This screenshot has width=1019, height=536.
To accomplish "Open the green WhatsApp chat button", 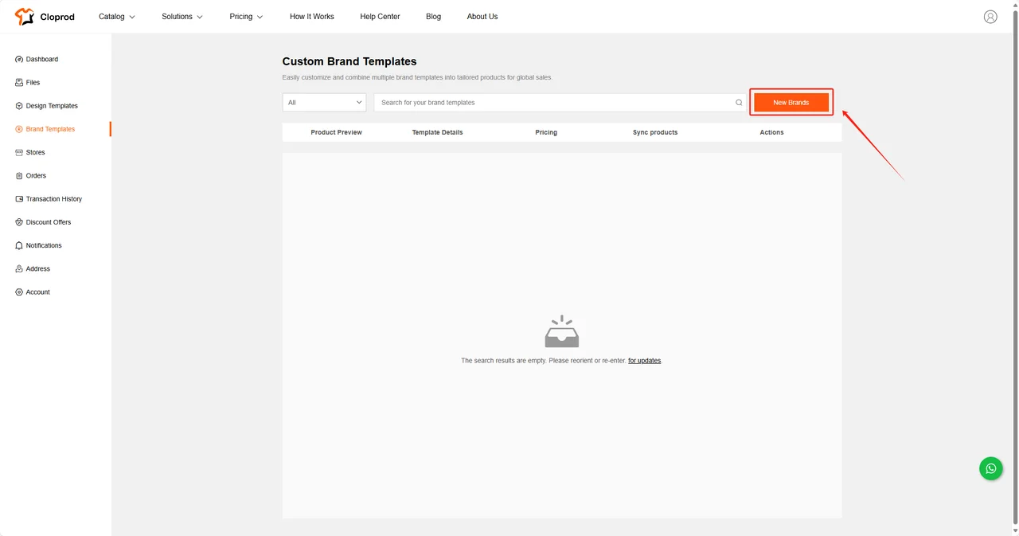I will [990, 468].
